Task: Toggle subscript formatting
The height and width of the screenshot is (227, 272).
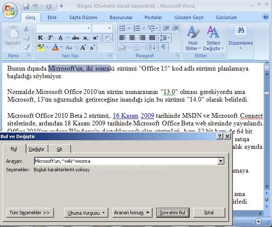Action: pos(85,38)
